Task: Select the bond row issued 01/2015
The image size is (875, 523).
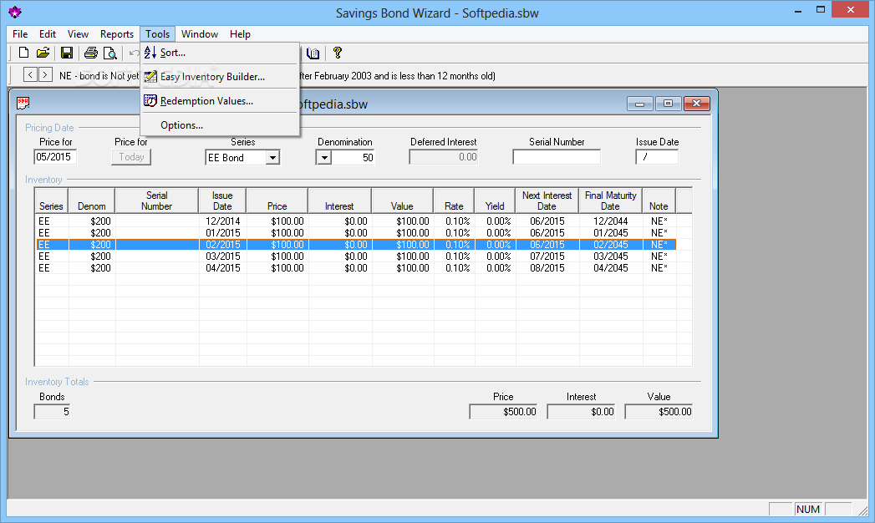Action: pos(356,233)
